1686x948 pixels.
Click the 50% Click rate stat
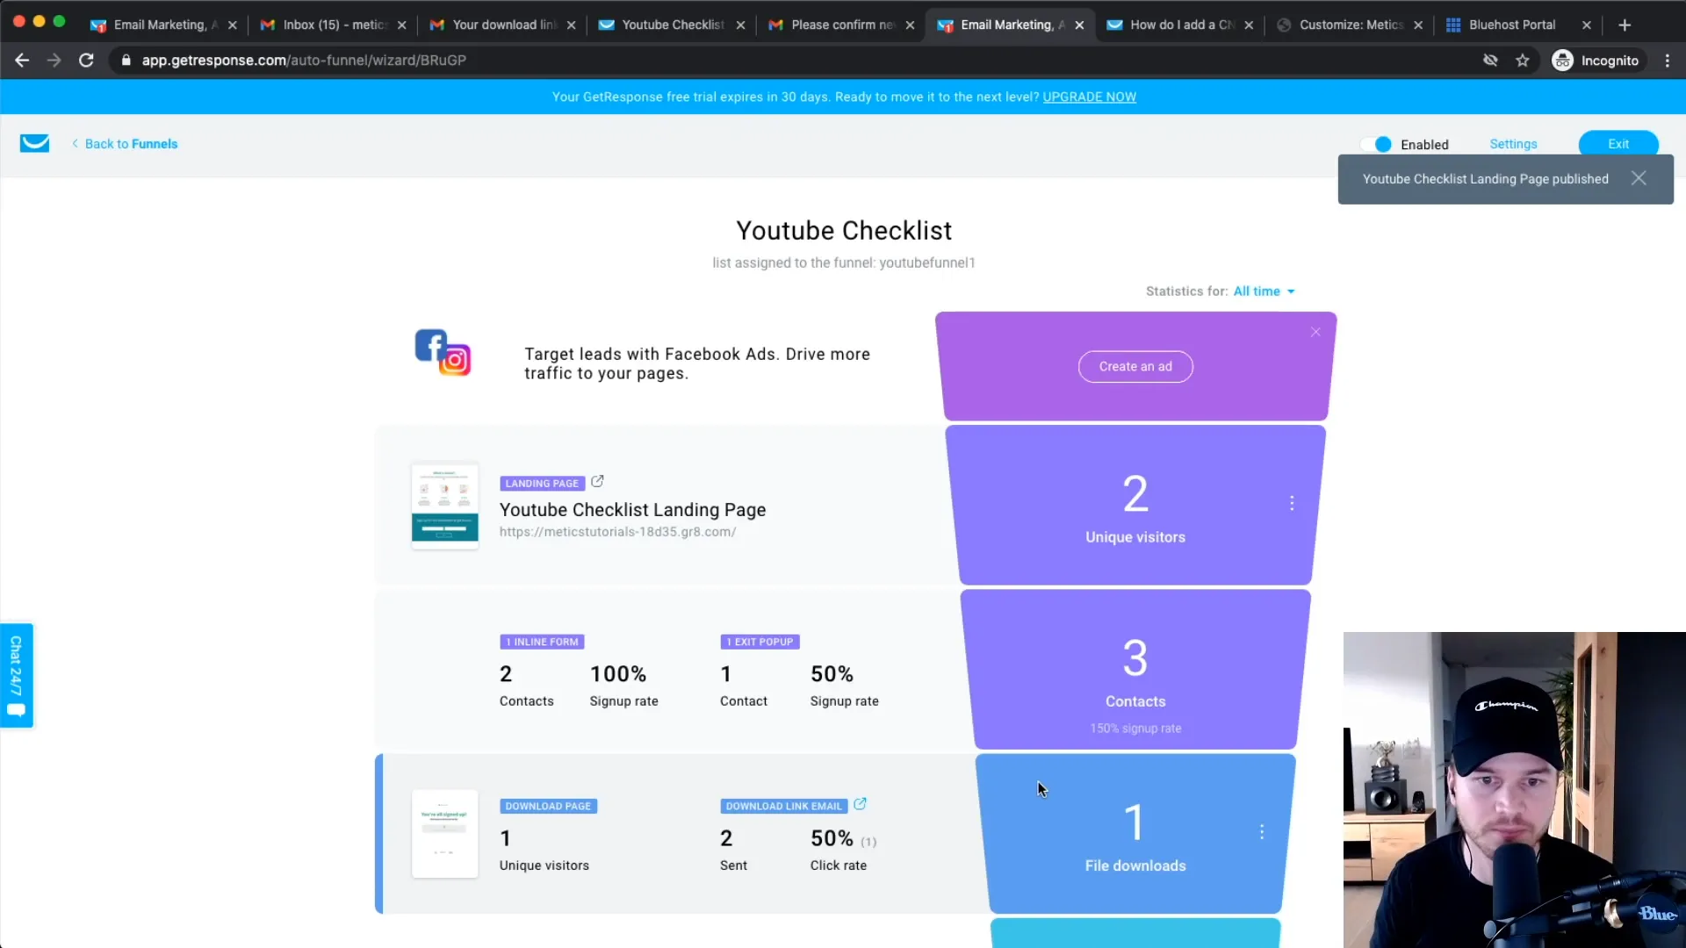[x=843, y=850]
